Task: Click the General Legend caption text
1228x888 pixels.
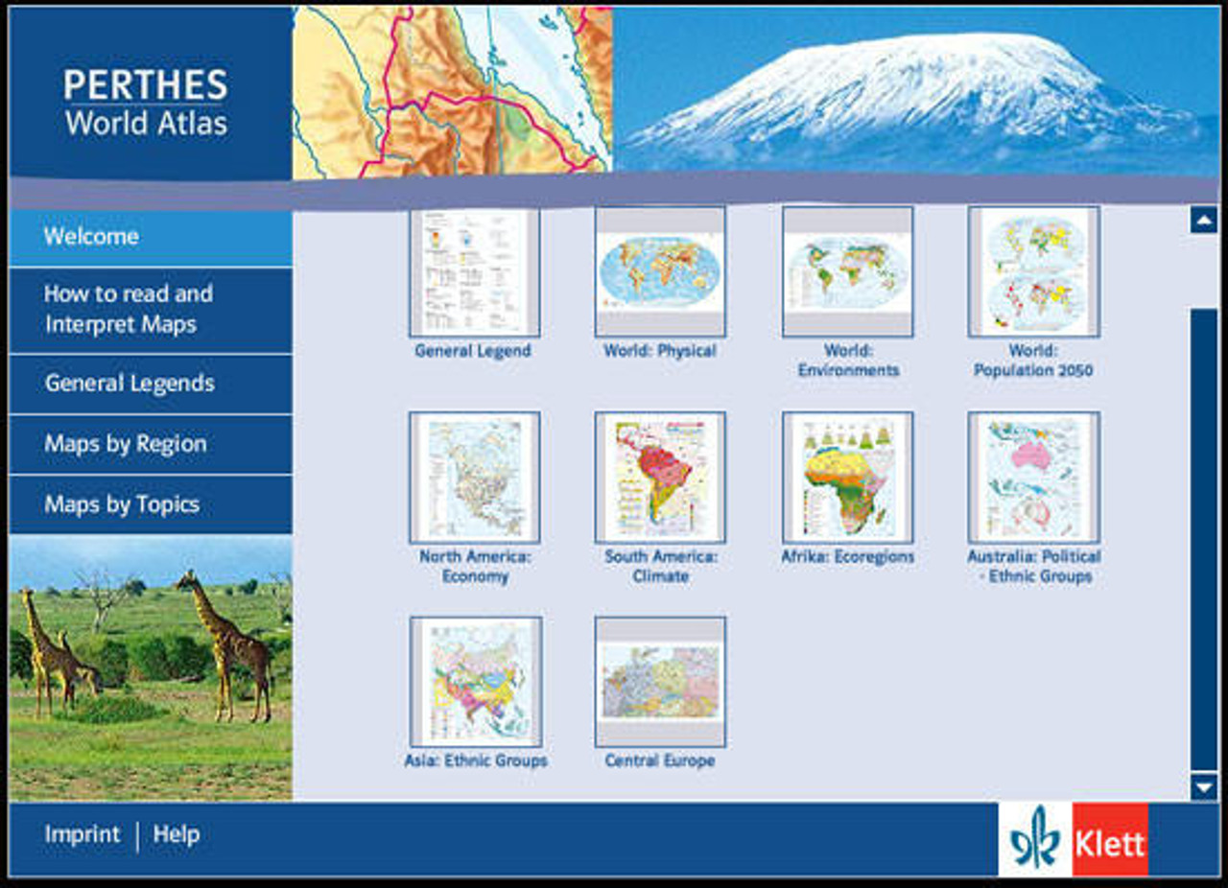Action: (x=473, y=351)
